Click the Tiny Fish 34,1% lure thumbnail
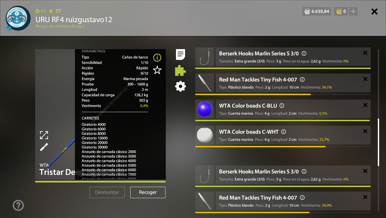 click(205, 83)
